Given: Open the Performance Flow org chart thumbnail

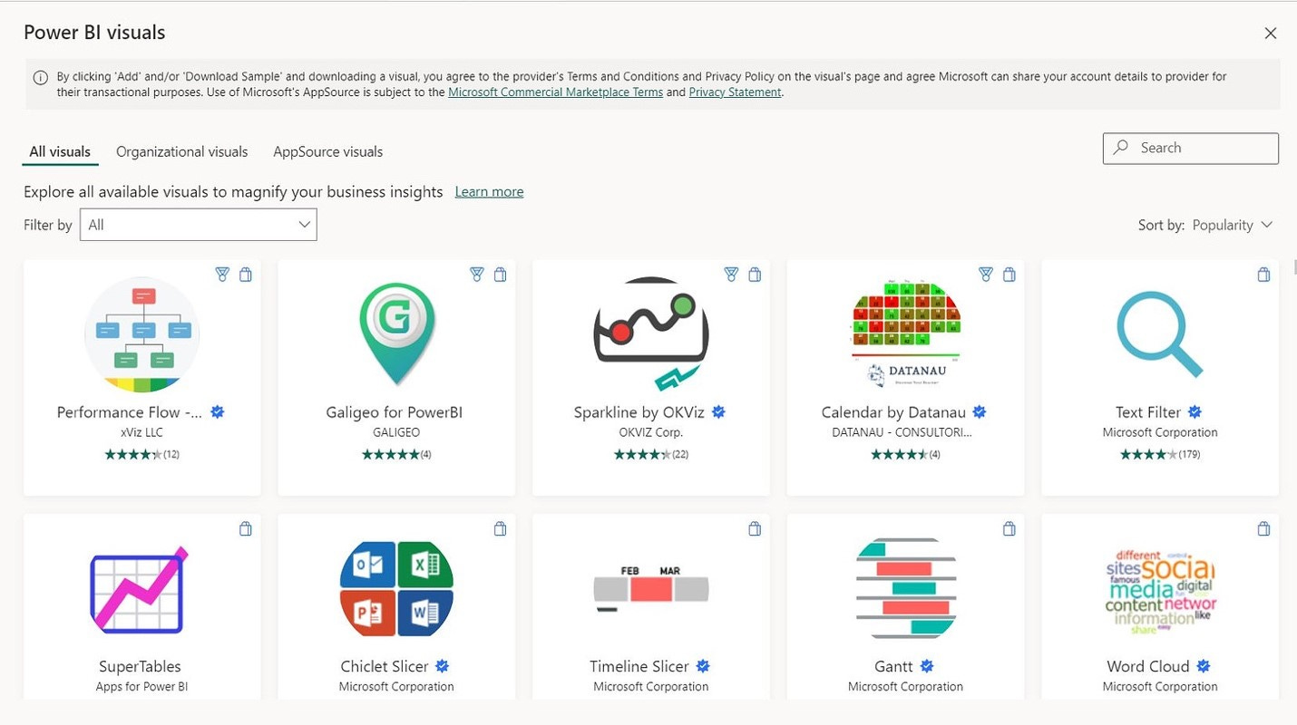Looking at the screenshot, I should coord(142,335).
